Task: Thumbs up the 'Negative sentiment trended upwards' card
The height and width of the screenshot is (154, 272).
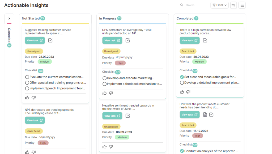Action: click(104, 147)
